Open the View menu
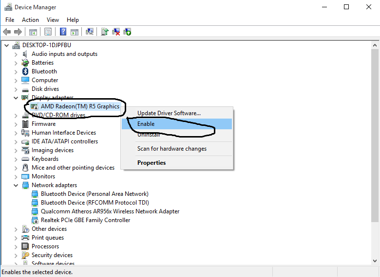380x277 pixels. pyautogui.click(x=53, y=20)
